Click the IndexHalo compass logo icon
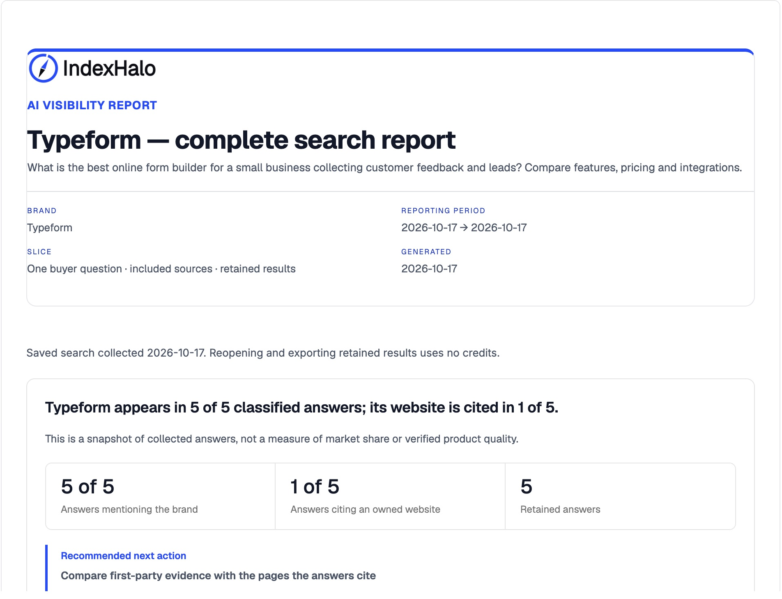The height and width of the screenshot is (599, 782). click(43, 68)
